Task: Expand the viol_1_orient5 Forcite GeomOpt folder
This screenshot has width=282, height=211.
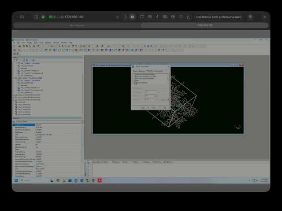Action: coord(14,100)
